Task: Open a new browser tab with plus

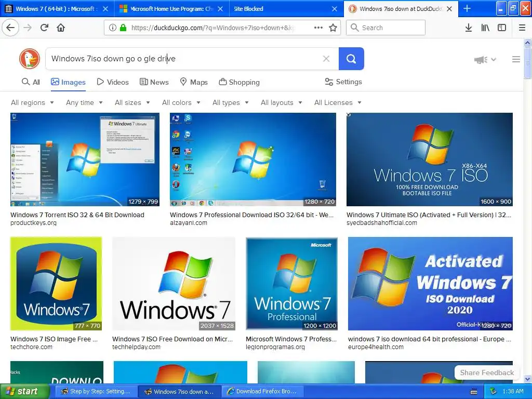Action: 467,8
